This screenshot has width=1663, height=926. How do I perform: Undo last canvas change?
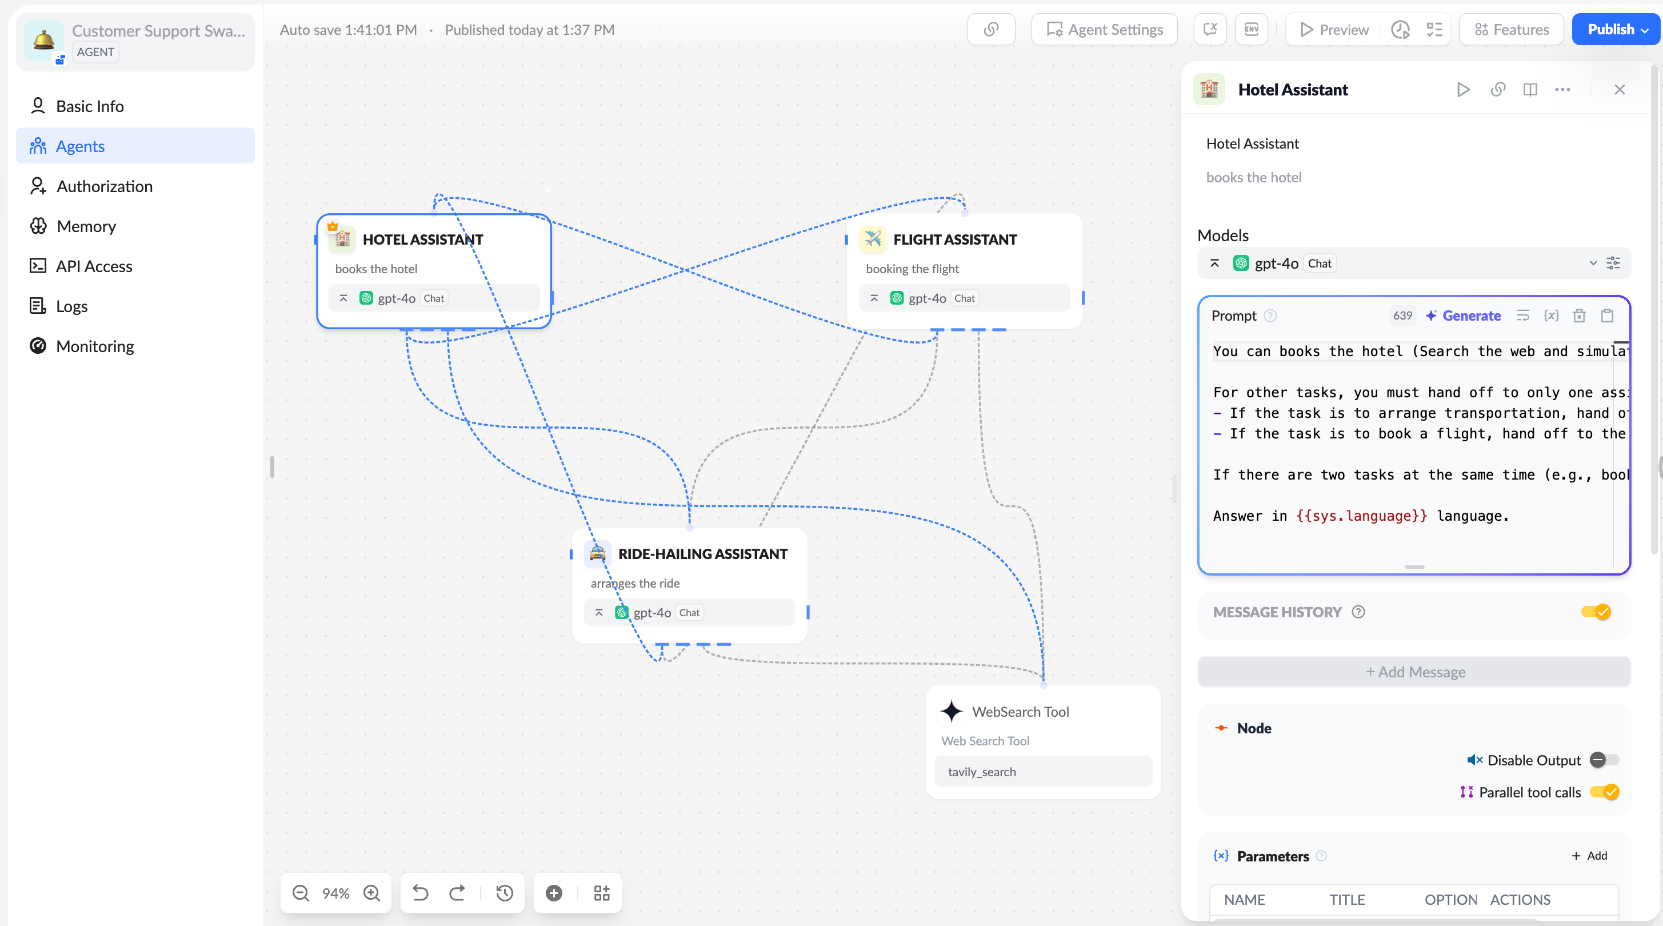[x=420, y=893]
